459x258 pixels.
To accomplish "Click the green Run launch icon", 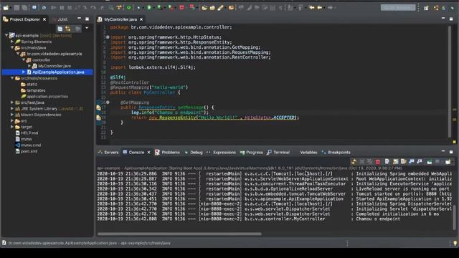I will coord(149,8).
